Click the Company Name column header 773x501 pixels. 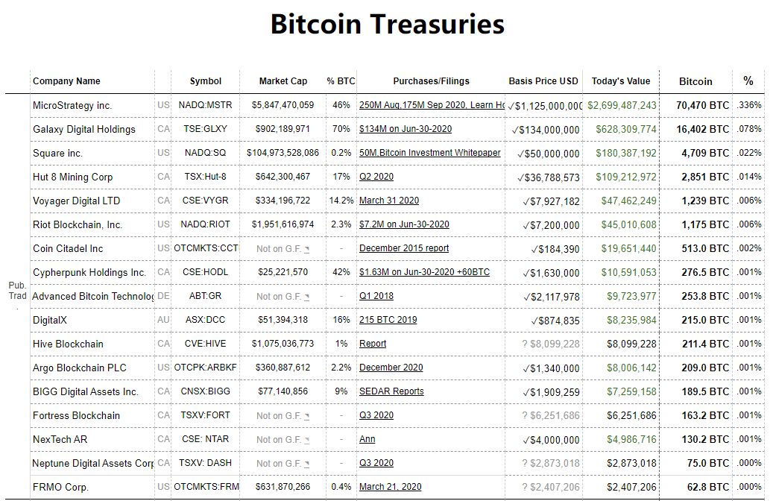(66, 81)
